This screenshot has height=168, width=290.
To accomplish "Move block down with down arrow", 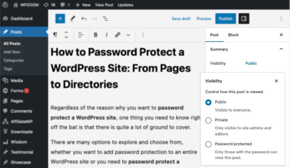I will (66, 37).
